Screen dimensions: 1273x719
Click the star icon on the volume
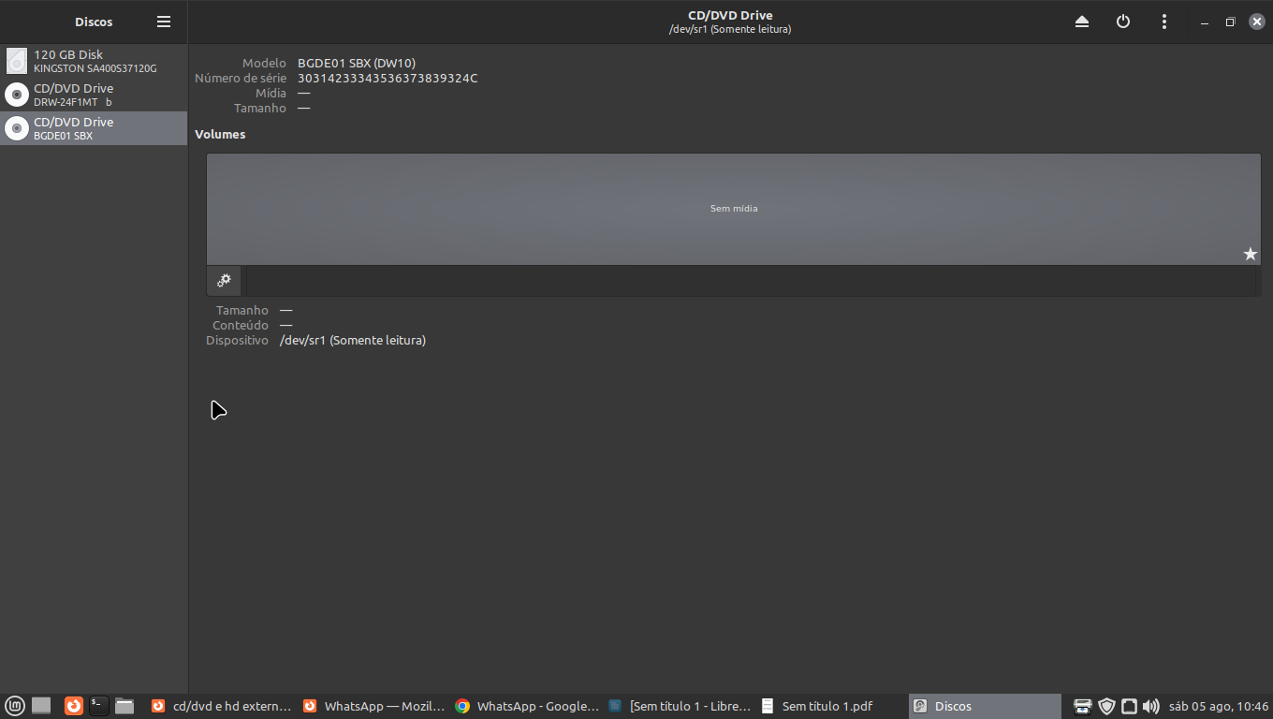pyautogui.click(x=1250, y=254)
